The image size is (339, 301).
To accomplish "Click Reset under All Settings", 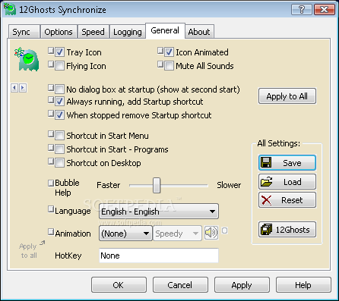I will [287, 200].
